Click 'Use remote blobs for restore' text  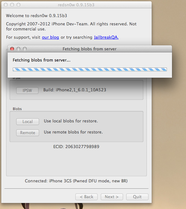[73, 132]
